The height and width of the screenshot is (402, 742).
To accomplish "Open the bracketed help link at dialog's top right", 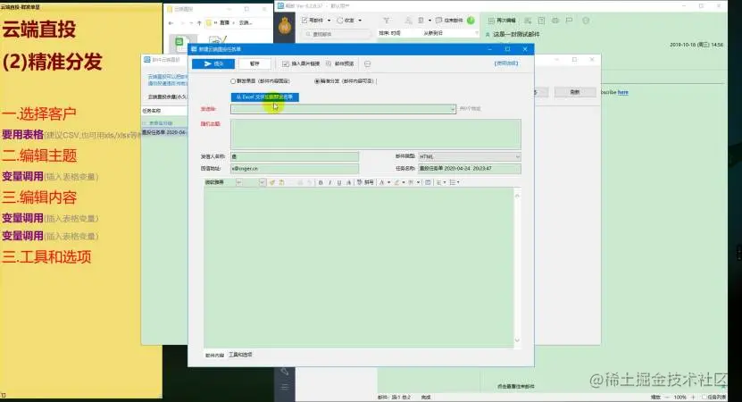I will tap(506, 63).
